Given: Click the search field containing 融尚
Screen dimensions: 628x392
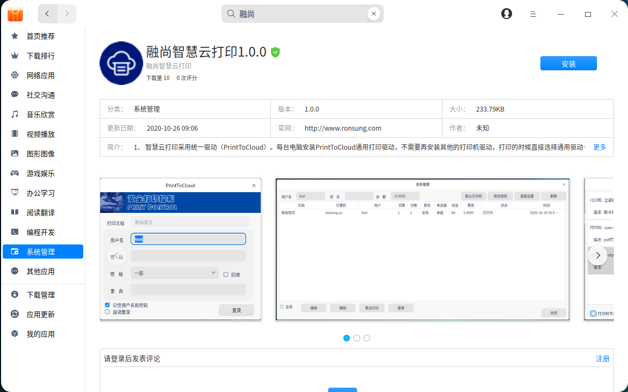Looking at the screenshot, I should [x=299, y=14].
